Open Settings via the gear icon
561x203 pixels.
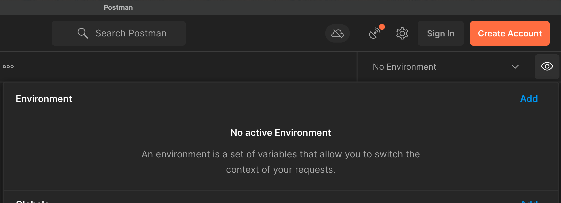coord(402,33)
